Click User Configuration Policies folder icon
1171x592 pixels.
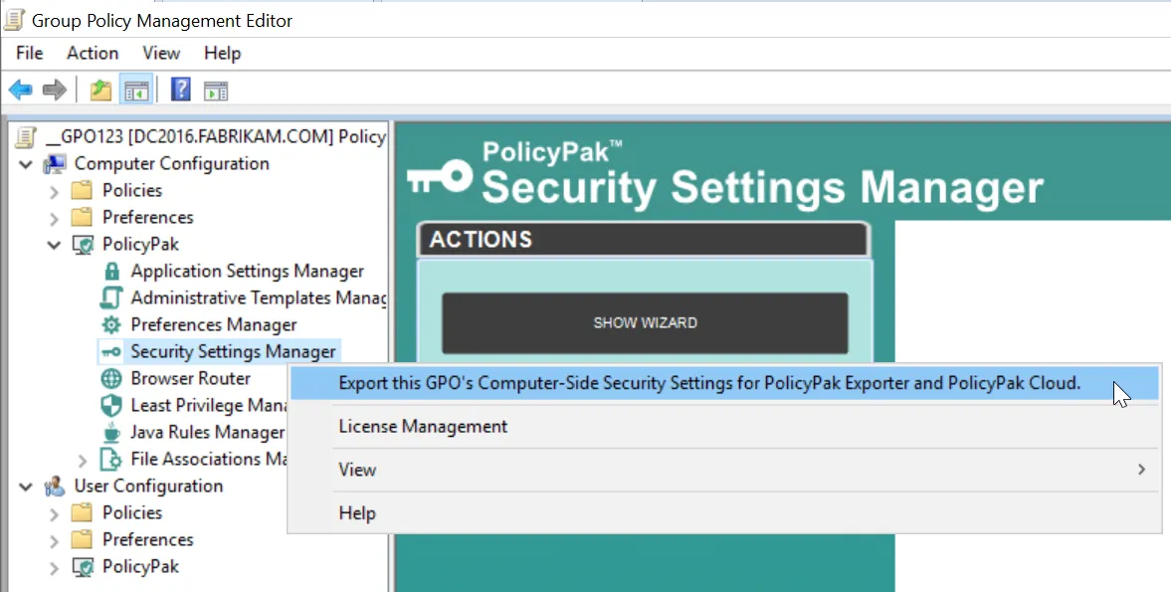pos(82,512)
